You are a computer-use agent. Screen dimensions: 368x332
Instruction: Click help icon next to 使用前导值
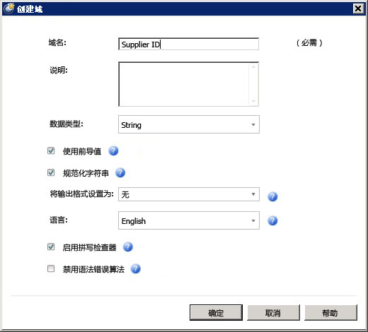click(113, 151)
